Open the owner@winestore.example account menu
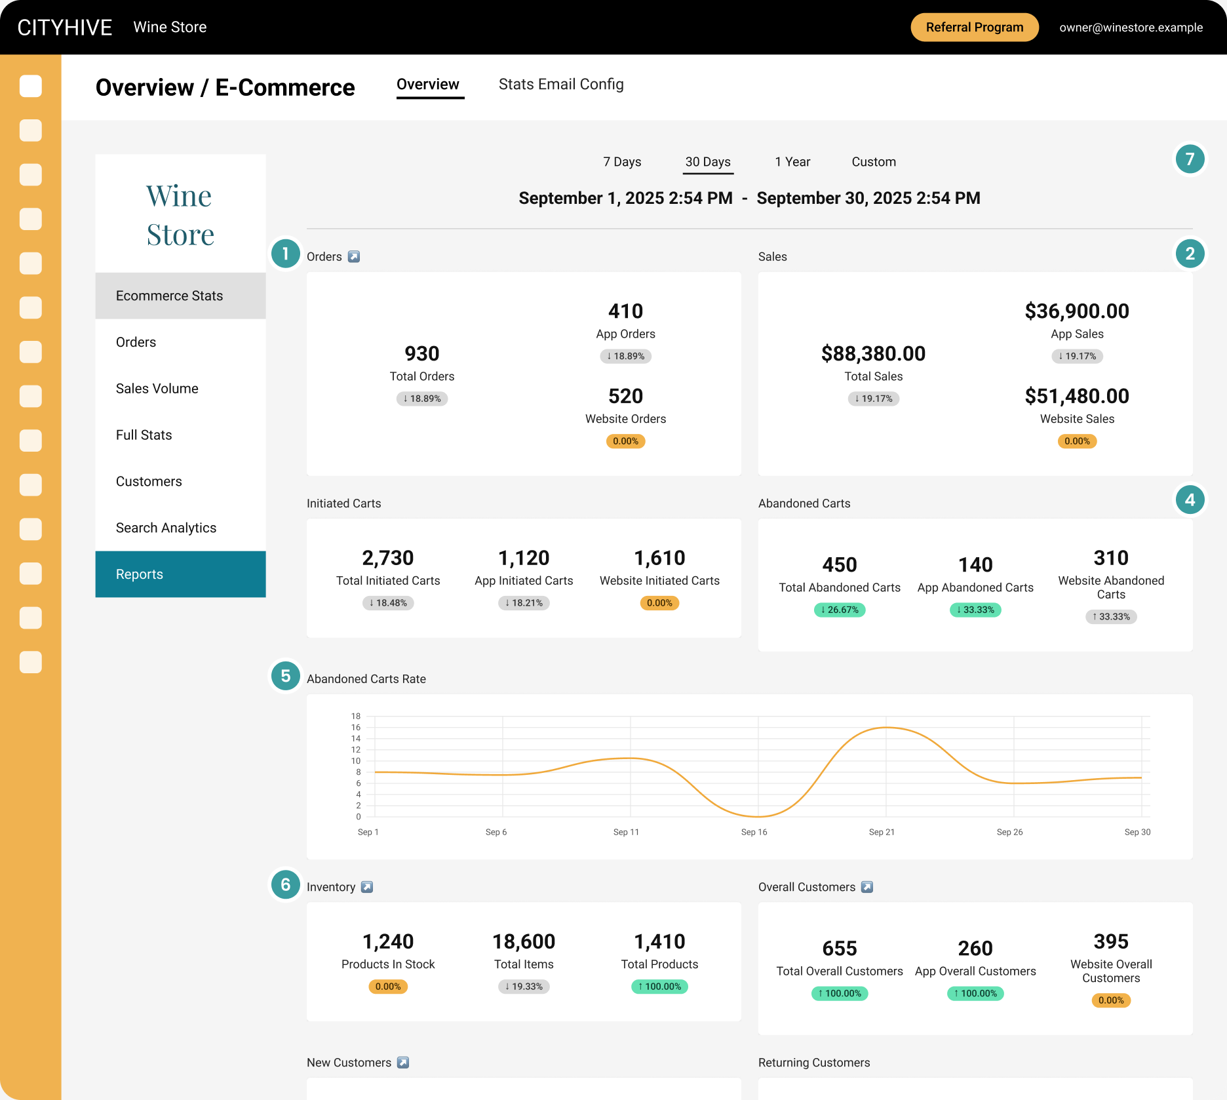The image size is (1227, 1100). [x=1131, y=28]
